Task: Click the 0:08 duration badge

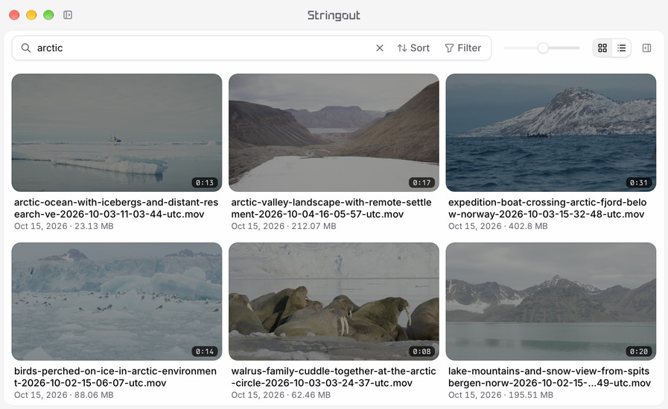Action: [x=422, y=352]
